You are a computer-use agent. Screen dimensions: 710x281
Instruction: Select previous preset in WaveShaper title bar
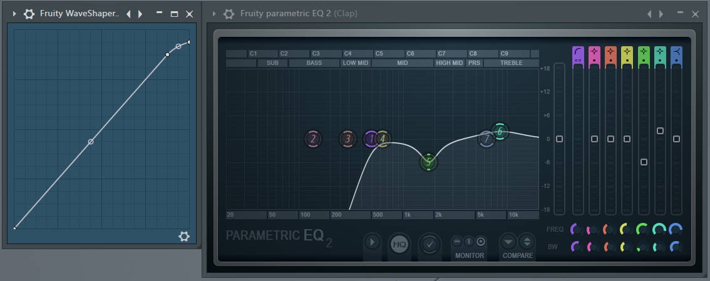pyautogui.click(x=128, y=14)
